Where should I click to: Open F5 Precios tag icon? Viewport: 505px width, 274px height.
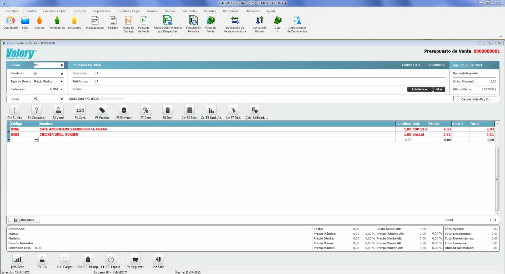pyautogui.click(x=102, y=110)
